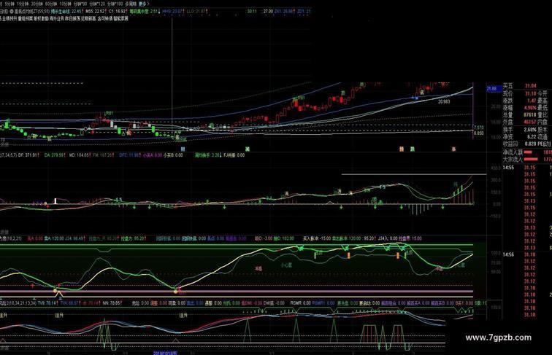Click the 小心套 label in control panel
Image resolution: width=552 pixels, height=355 pixels.
[x=286, y=265]
